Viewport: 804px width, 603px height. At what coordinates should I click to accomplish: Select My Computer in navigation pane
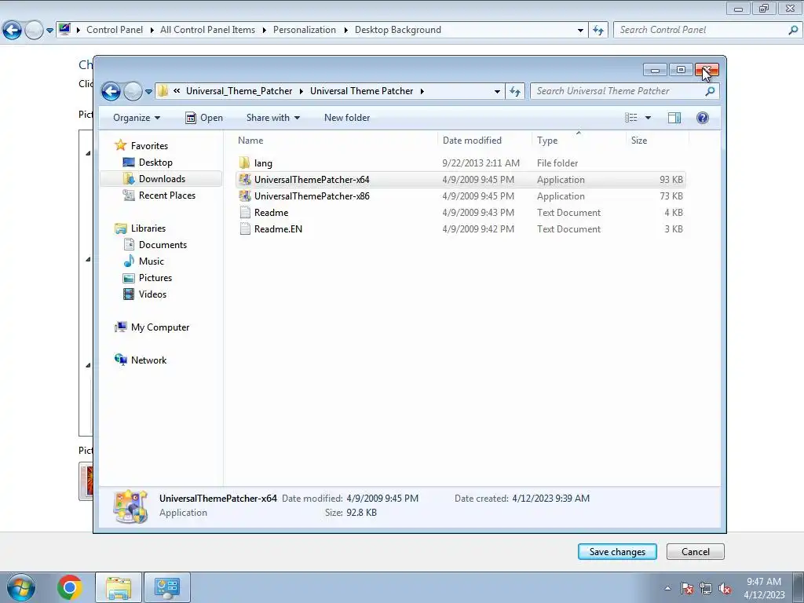tap(160, 327)
